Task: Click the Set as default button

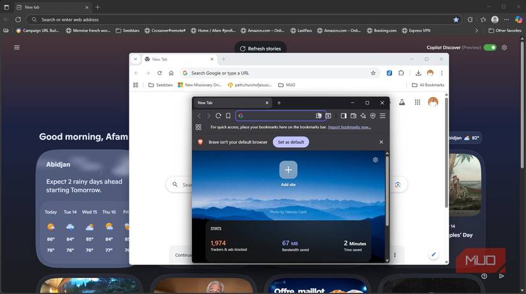Action: [291, 142]
